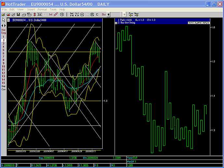
Task: Click the toolbar scrollbar left arrow
Action: tap(108, 14)
